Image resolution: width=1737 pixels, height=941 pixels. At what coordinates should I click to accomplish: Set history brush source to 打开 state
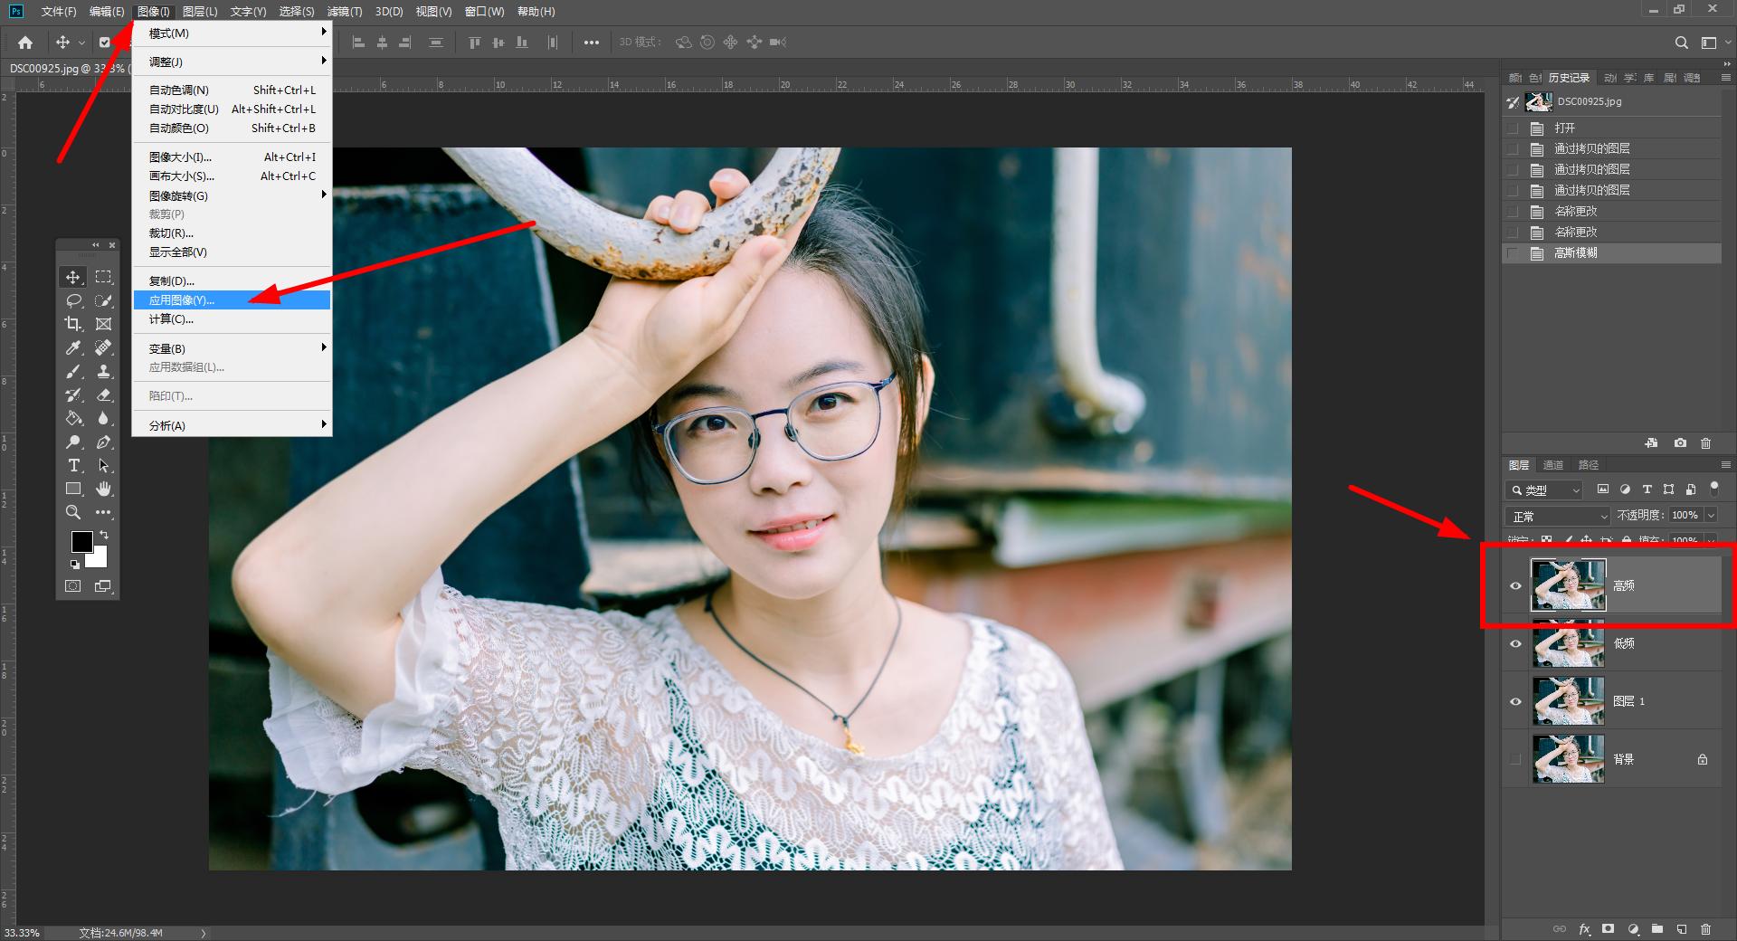click(x=1513, y=128)
